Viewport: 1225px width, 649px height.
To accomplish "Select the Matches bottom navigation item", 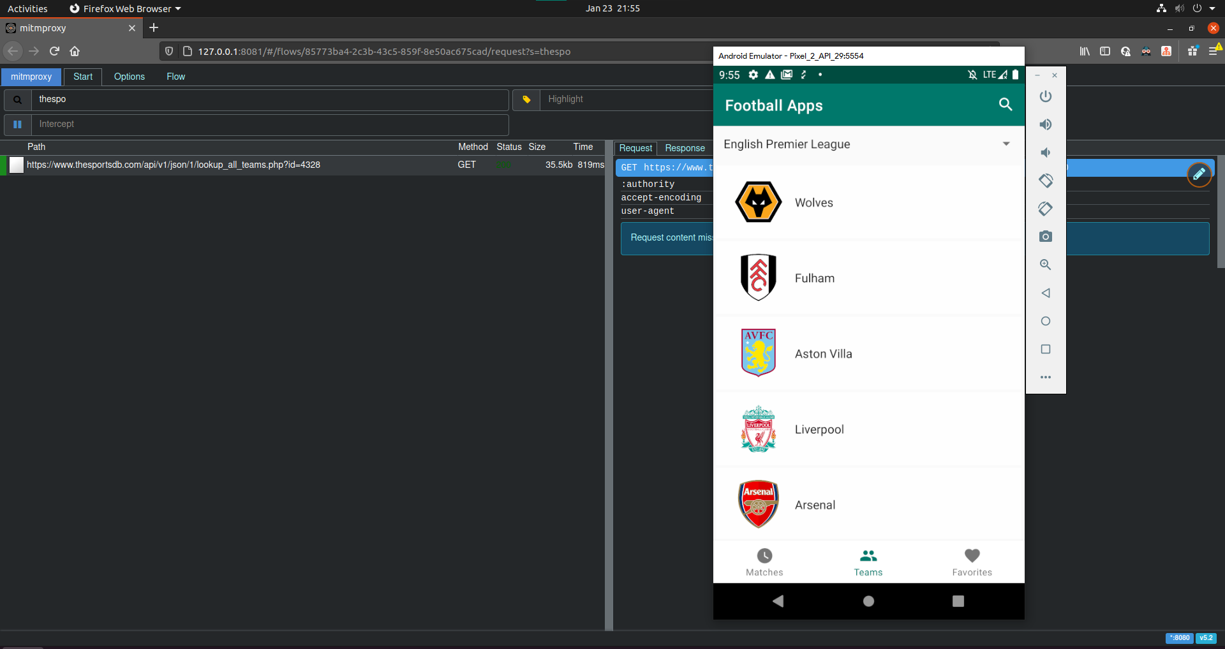I will [x=764, y=562].
